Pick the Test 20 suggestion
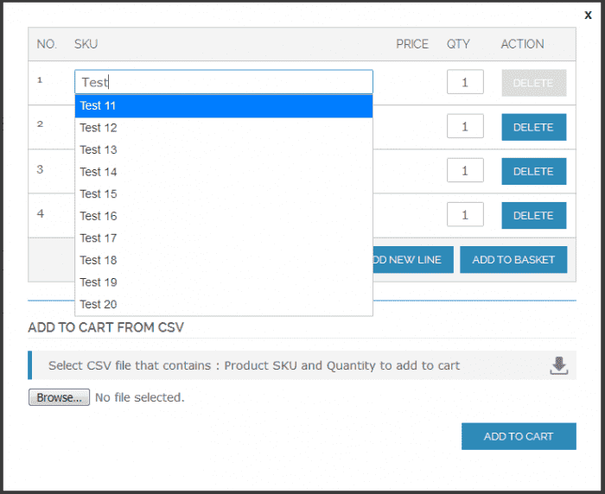605x494 pixels. tap(223, 304)
